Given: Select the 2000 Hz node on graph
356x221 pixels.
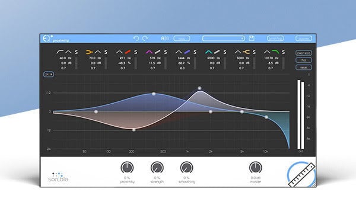Looking at the screenshot, I should point(211,112).
